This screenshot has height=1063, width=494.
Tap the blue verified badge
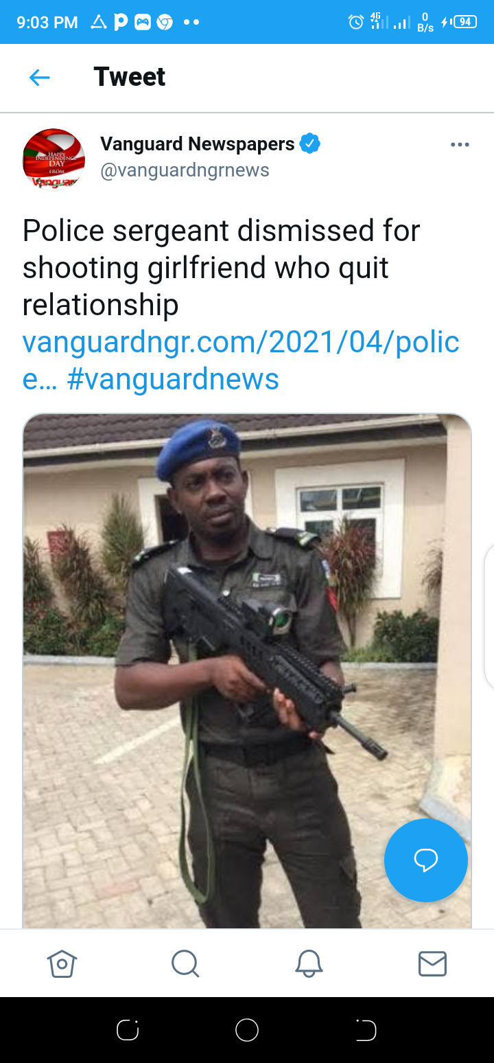click(310, 144)
